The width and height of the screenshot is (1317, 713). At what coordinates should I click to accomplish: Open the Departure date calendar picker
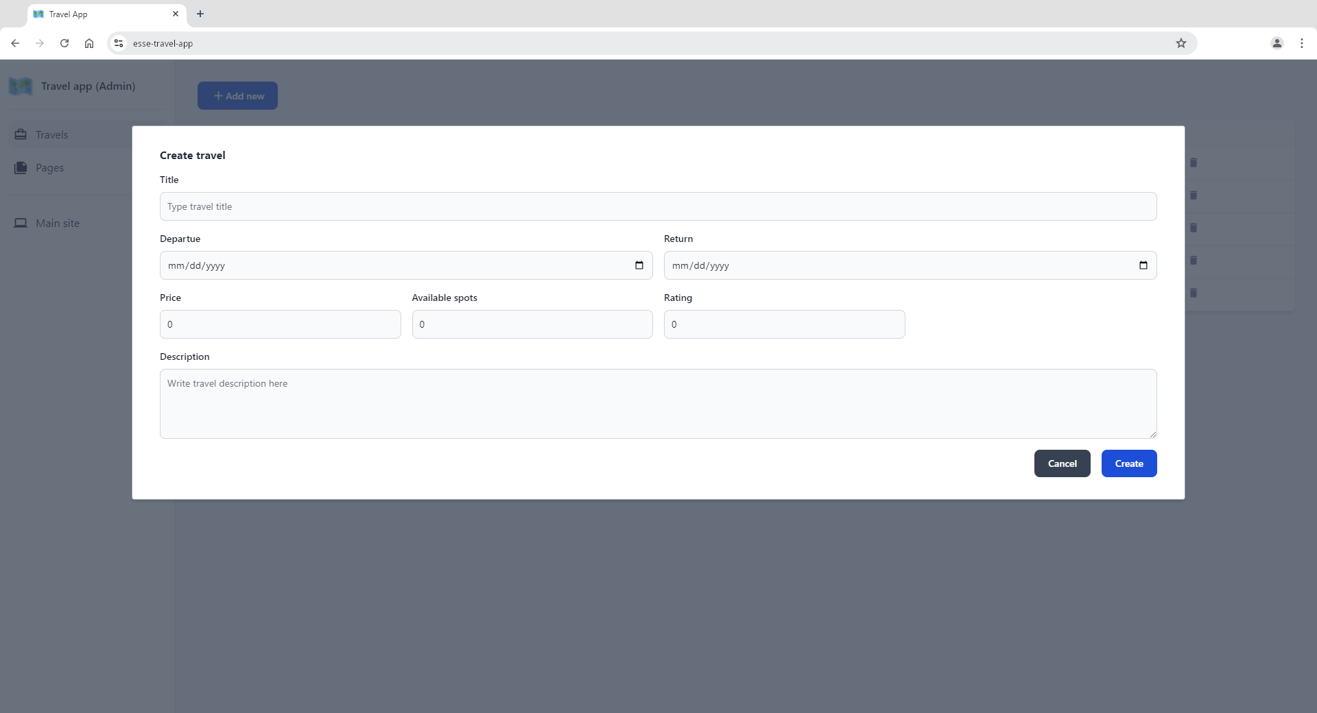point(639,265)
